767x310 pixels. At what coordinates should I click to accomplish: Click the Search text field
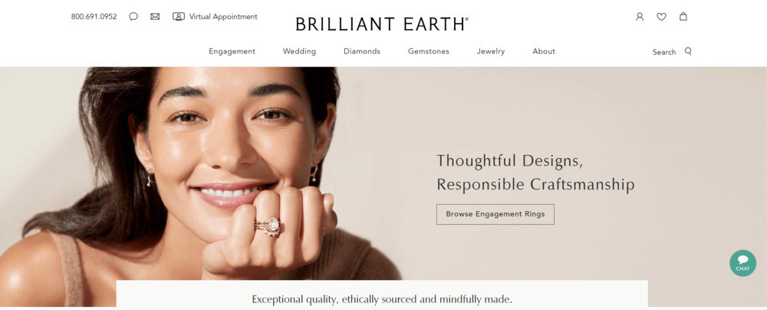click(x=663, y=52)
